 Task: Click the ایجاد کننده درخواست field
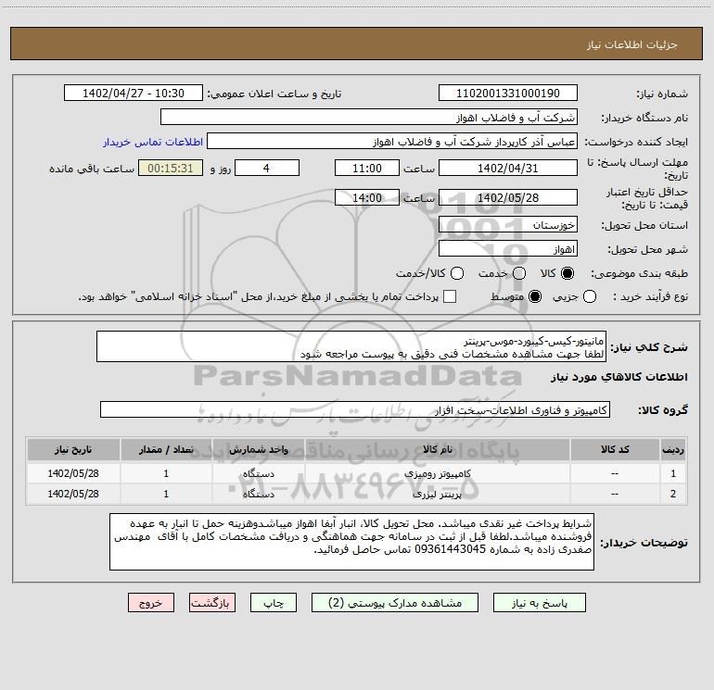pyautogui.click(x=392, y=142)
